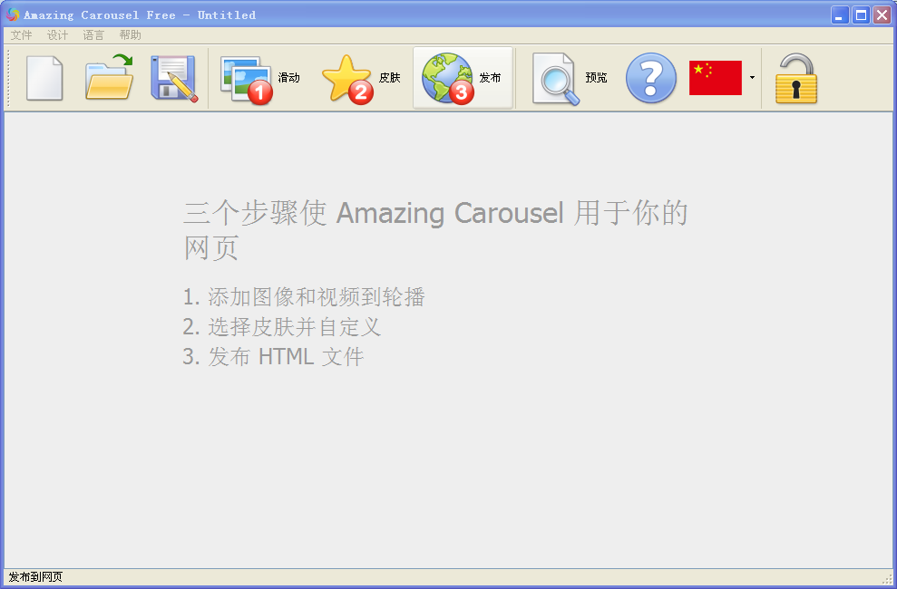Open help via blue question mark

[x=651, y=78]
